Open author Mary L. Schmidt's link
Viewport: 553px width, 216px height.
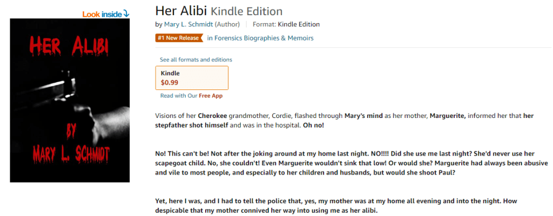(x=188, y=24)
